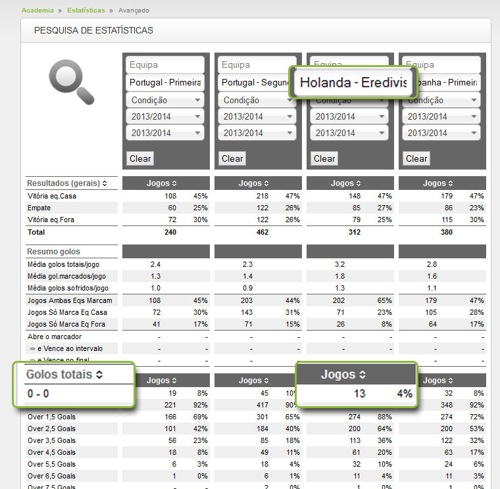Open lower 2013/2014 dropdown in Espanha column
This screenshot has width=500, height=489.
pos(441,133)
